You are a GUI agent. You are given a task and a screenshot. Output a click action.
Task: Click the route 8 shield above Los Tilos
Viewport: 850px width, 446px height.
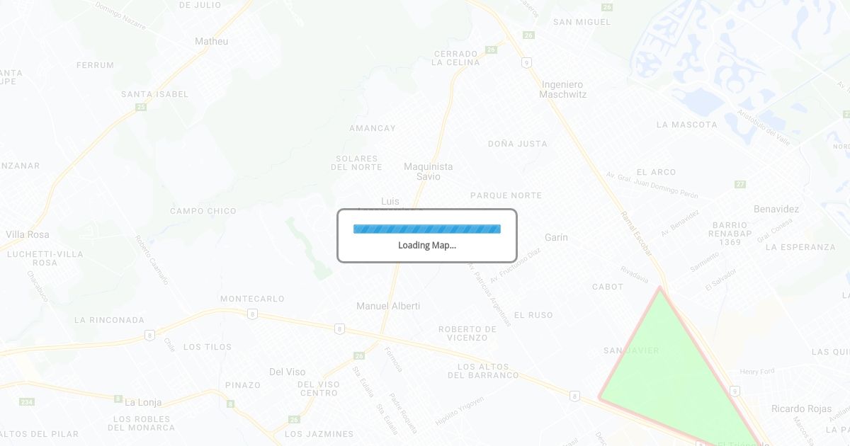click(149, 336)
